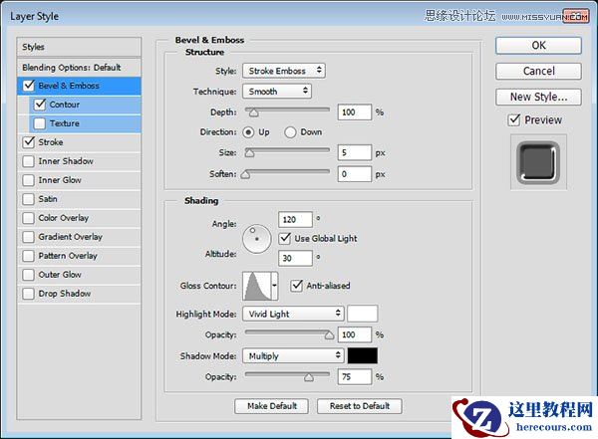Uncheck the Bevel & Emboss checkbox
Viewport: 598px width, 439px height.
[x=29, y=86]
